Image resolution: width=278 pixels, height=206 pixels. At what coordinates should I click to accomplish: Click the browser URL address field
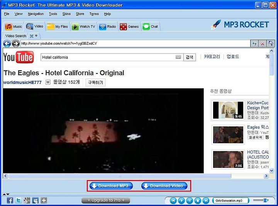tap(135, 44)
